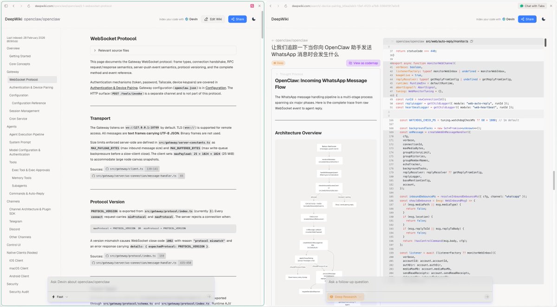Go forward in left browser window
This screenshot has height=307, width=557.
point(20,6)
